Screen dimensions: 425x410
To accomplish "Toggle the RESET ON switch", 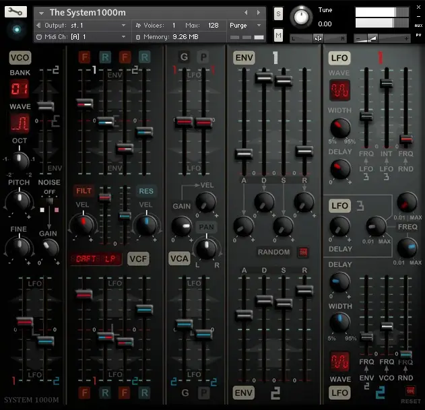I will pos(410,391).
